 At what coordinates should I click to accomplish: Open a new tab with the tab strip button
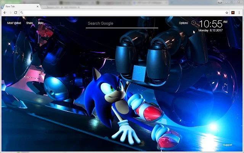coord(45,7)
